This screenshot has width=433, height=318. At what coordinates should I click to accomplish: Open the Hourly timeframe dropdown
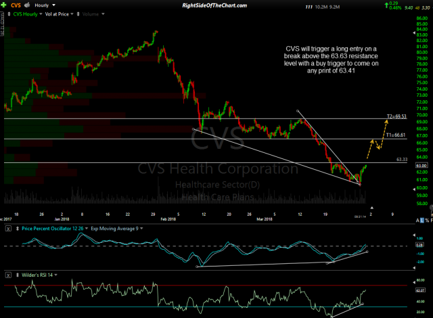tap(44, 5)
